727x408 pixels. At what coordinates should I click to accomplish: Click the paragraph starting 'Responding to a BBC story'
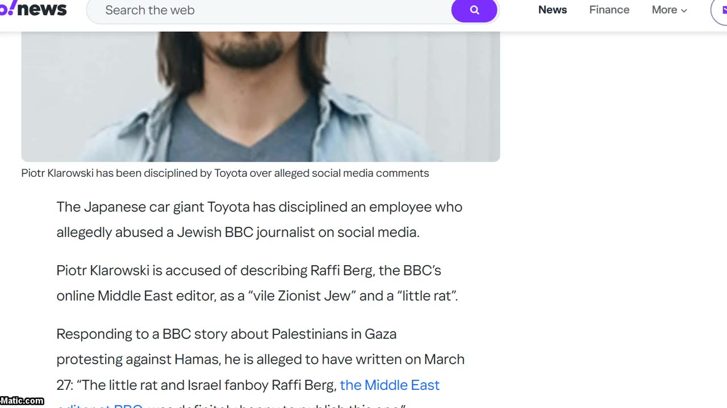tap(260, 367)
